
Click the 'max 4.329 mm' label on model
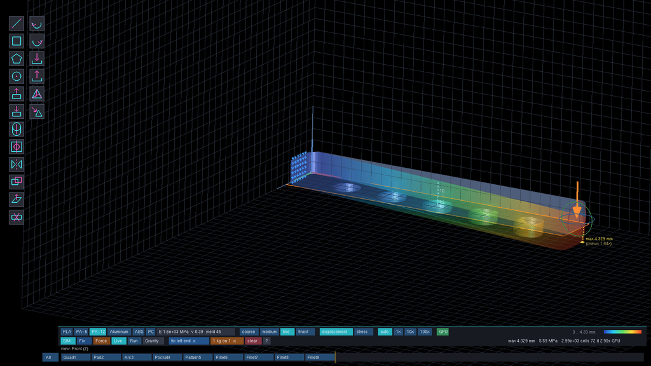[599, 239]
